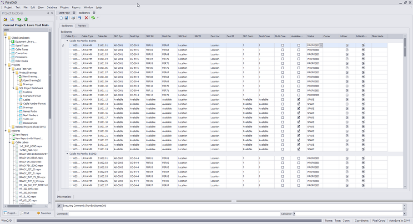Click in the Calculator input field

tap(349, 214)
